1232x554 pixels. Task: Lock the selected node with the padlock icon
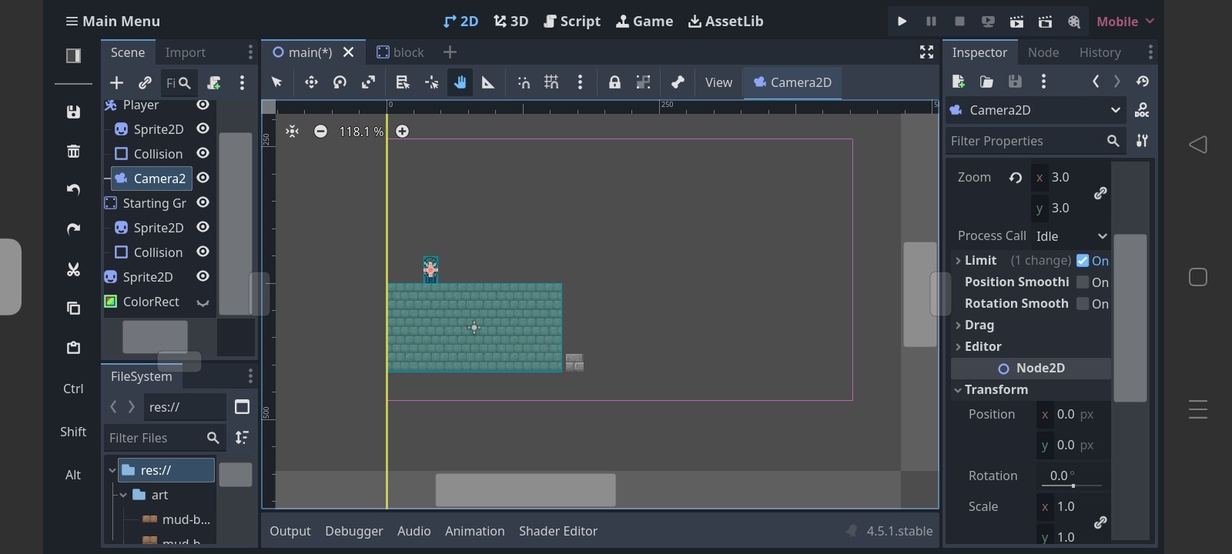614,82
